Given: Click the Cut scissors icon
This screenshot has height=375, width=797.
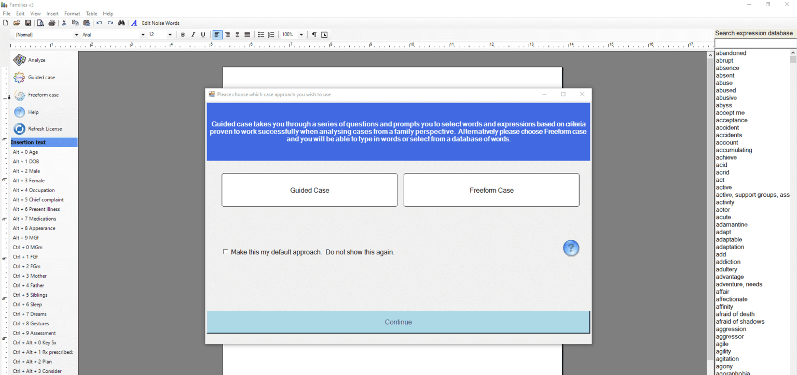Looking at the screenshot, I should click(x=64, y=23).
